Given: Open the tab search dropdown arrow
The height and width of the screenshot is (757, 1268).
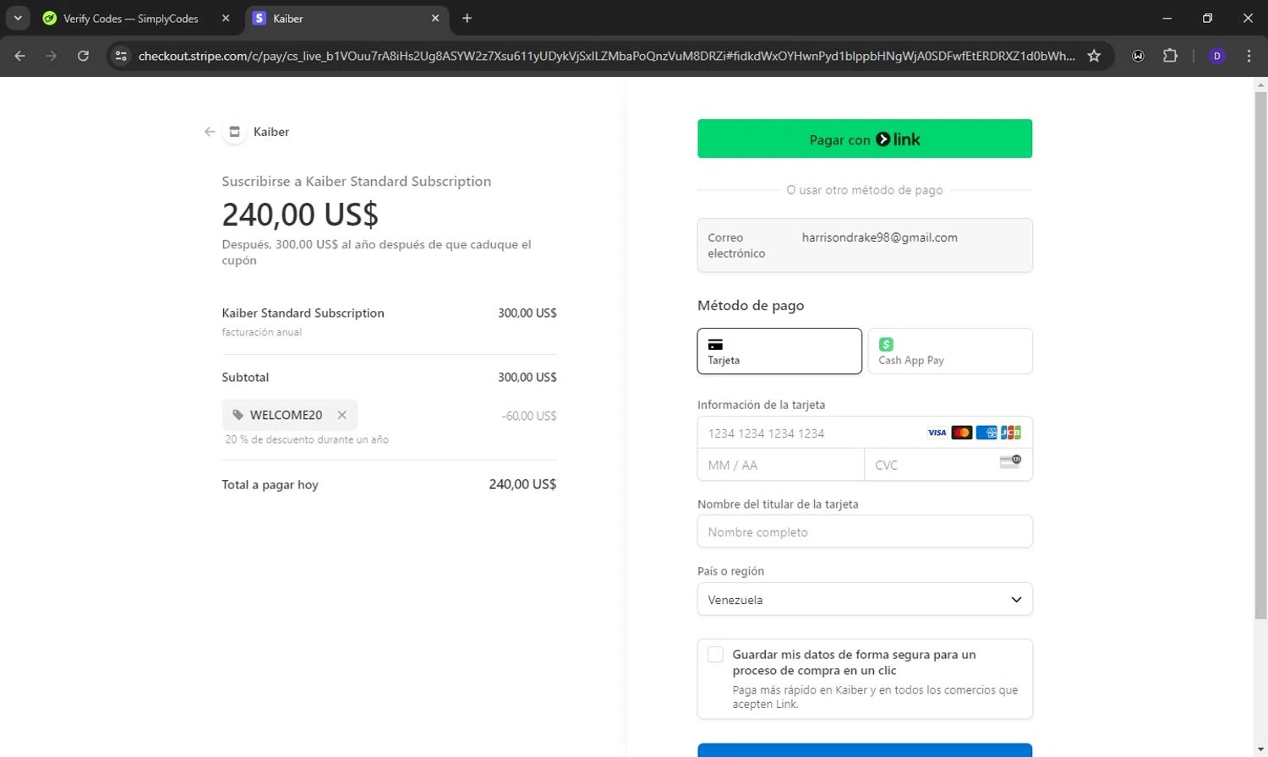Looking at the screenshot, I should (x=18, y=19).
